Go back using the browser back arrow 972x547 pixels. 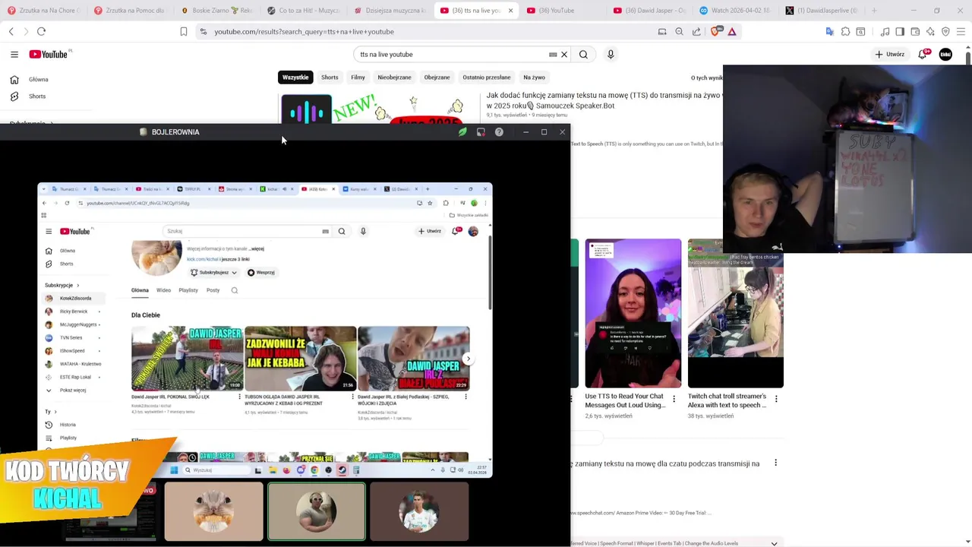point(11,31)
